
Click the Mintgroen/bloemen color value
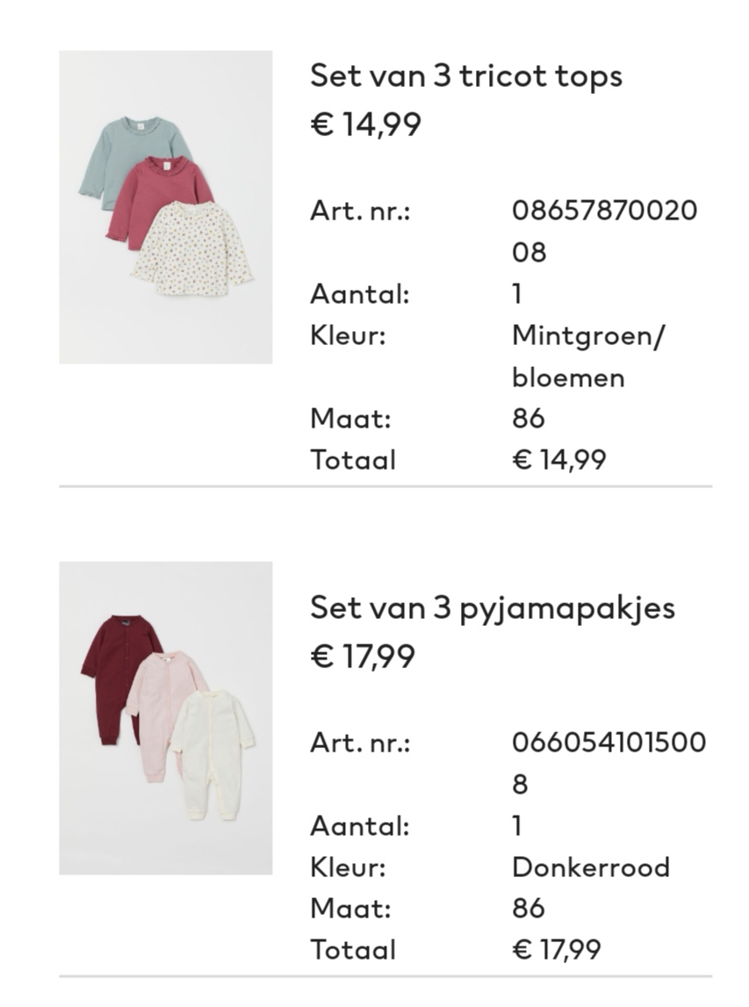point(588,356)
